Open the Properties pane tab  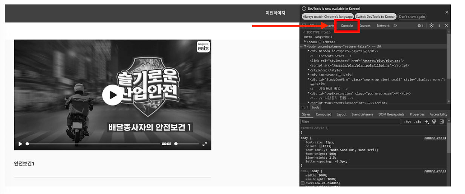point(417,114)
